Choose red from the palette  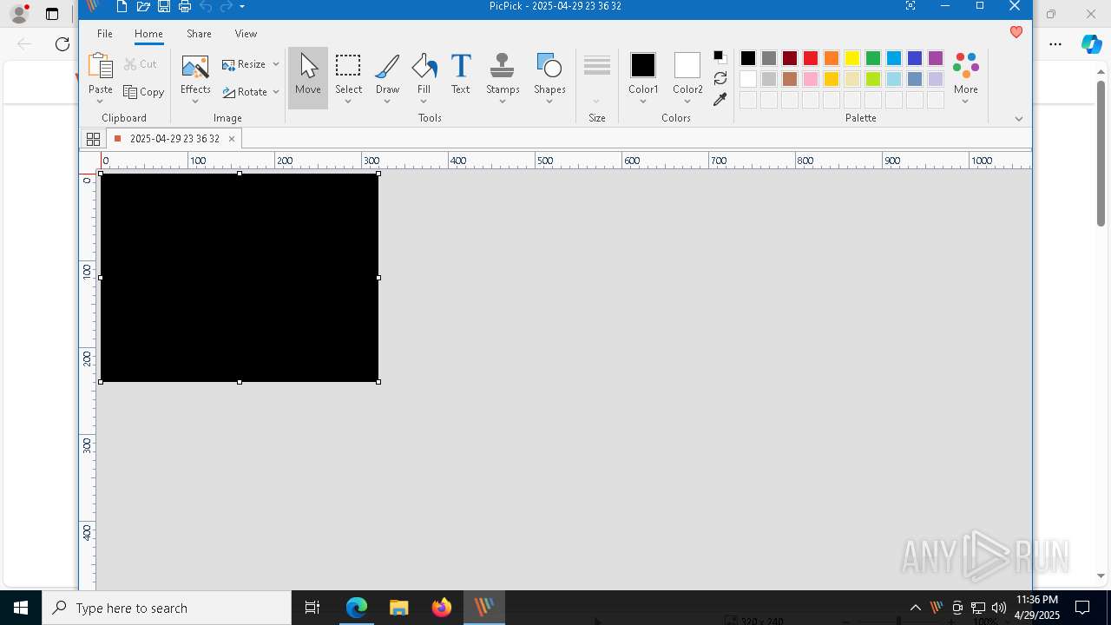811,58
